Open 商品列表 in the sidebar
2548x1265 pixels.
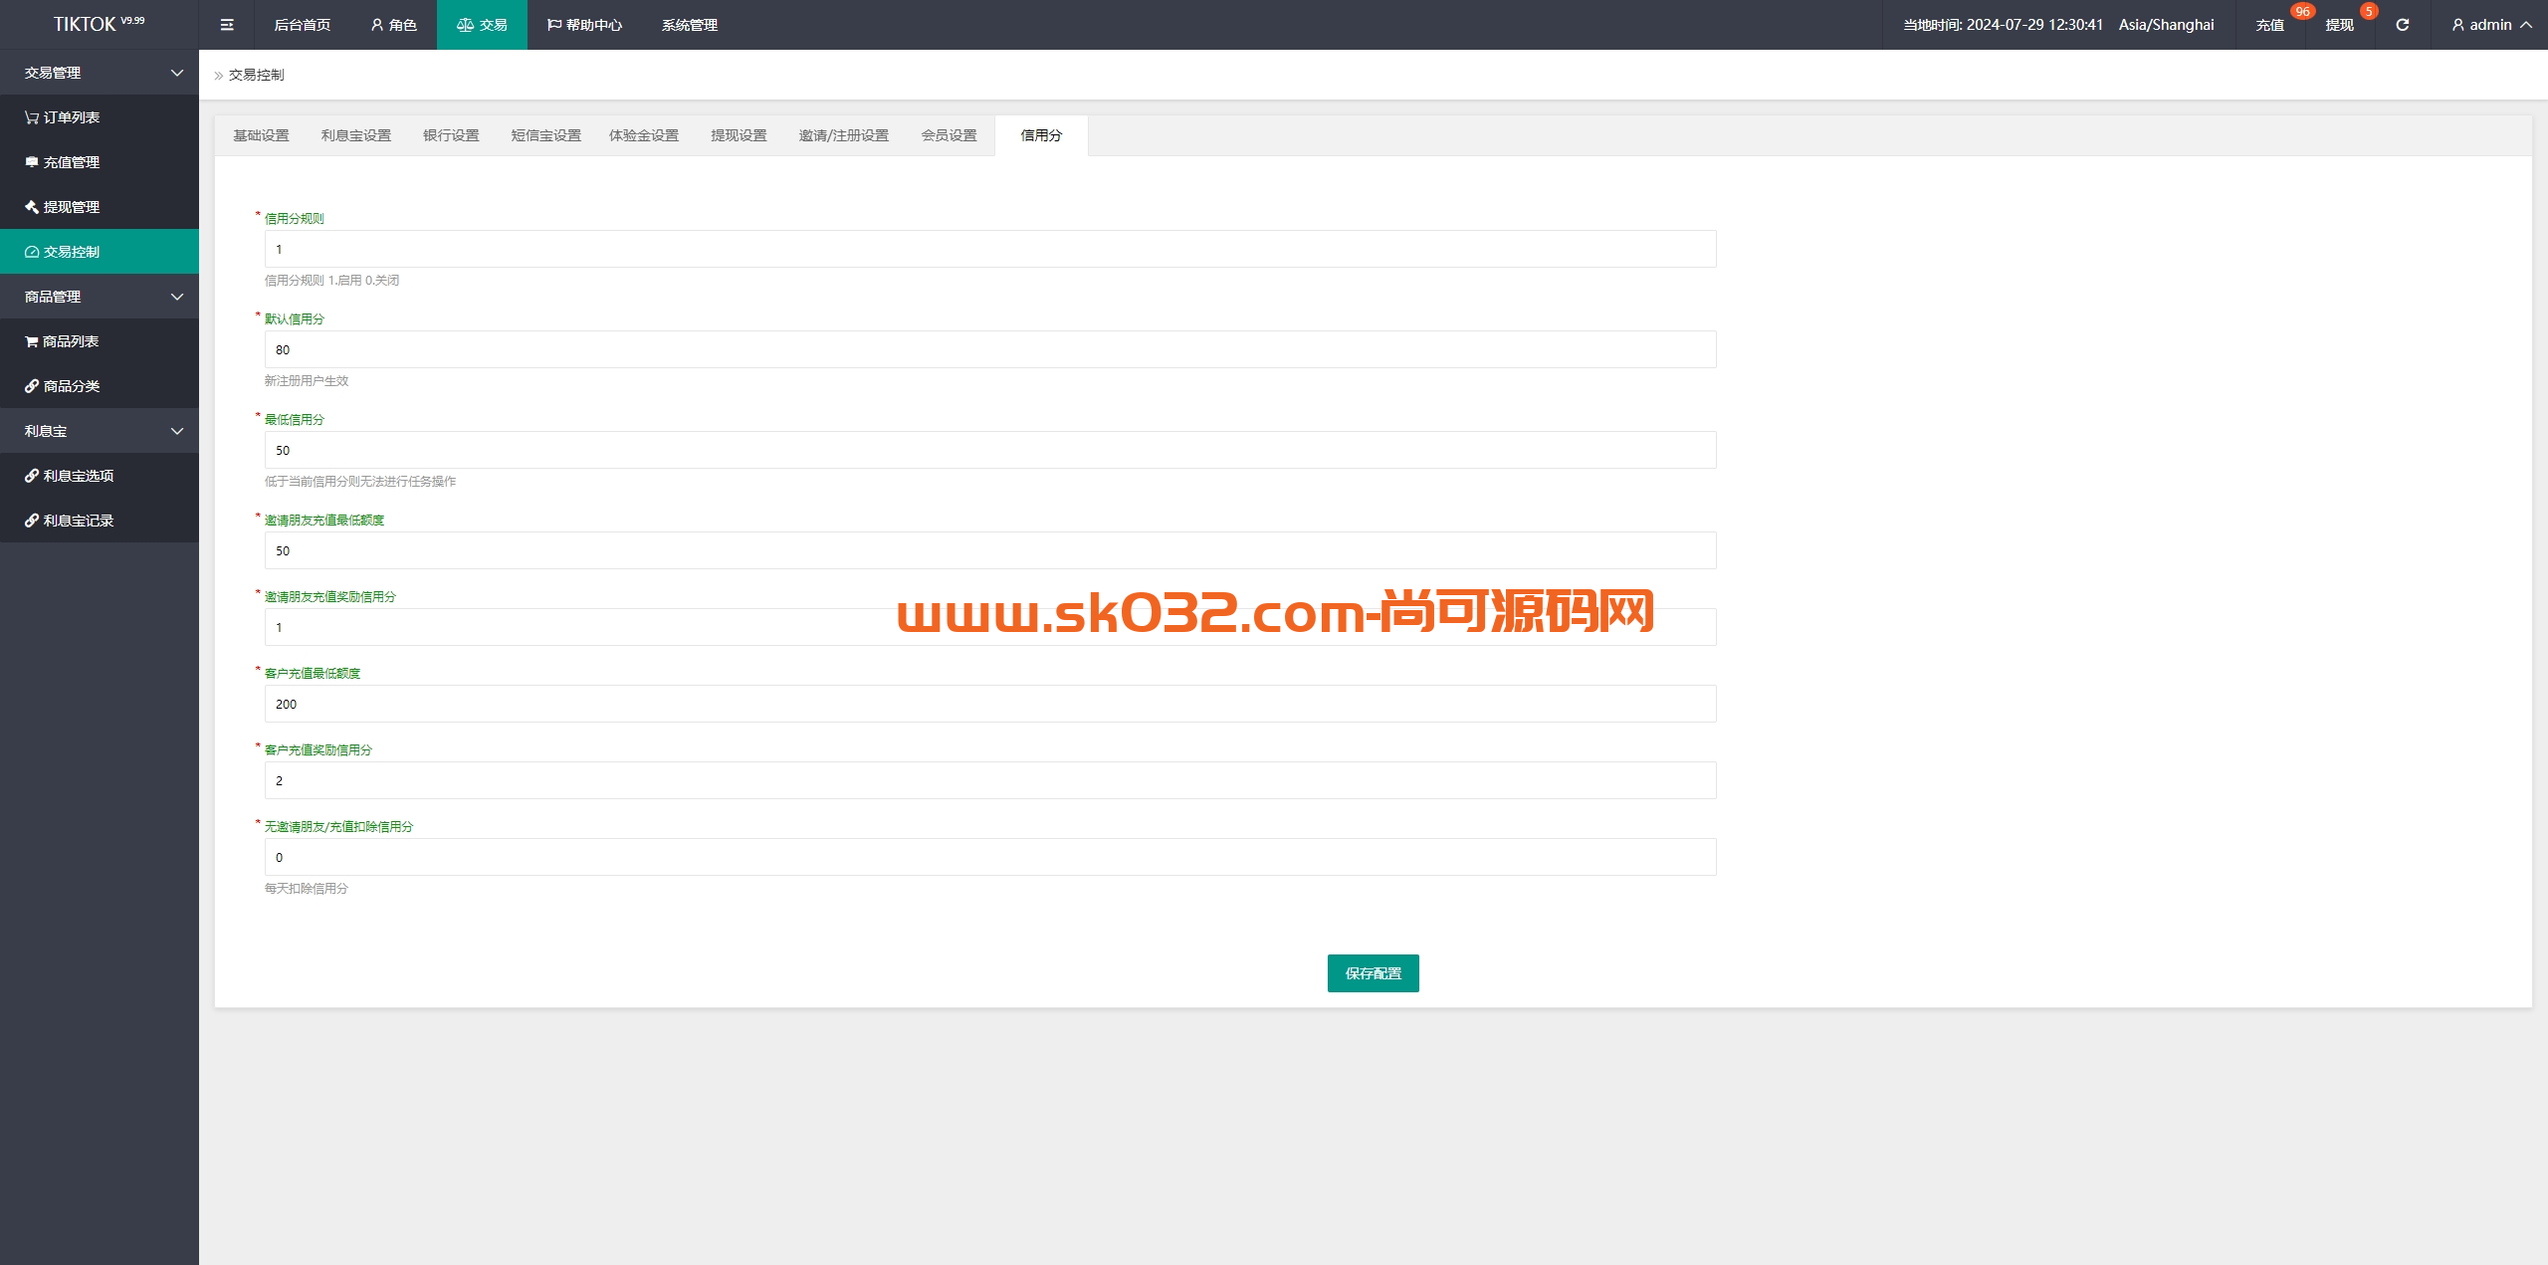point(100,341)
